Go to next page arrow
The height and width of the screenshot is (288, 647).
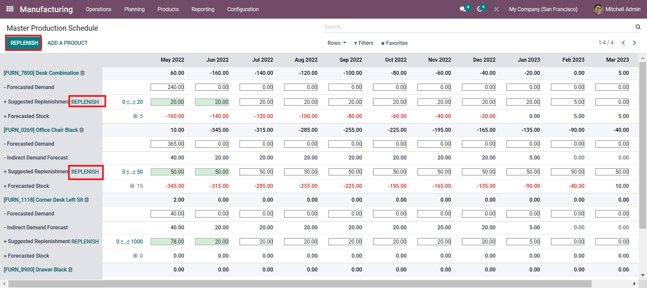[635, 43]
